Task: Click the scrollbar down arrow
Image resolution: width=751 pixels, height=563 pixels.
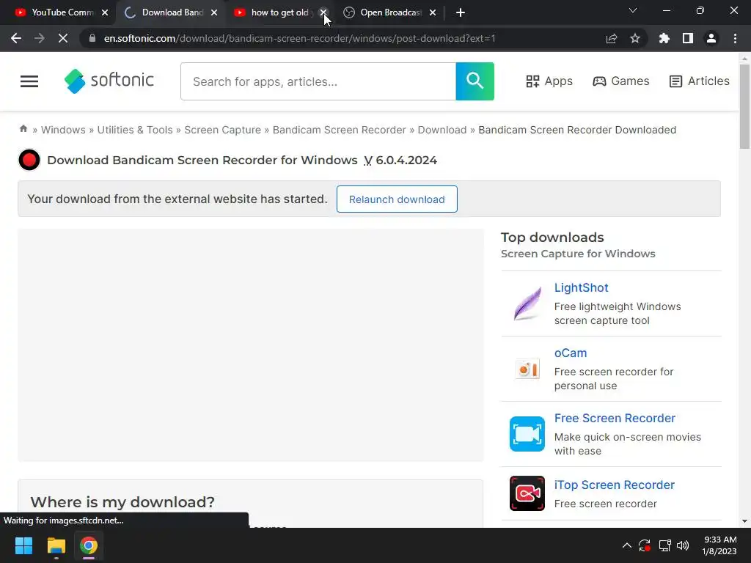Action: click(744, 521)
